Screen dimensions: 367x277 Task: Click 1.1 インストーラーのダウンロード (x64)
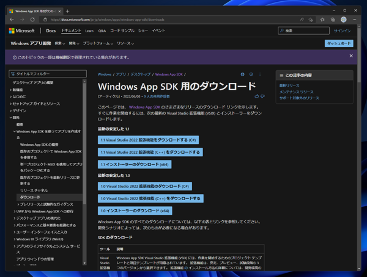[x=135, y=164]
